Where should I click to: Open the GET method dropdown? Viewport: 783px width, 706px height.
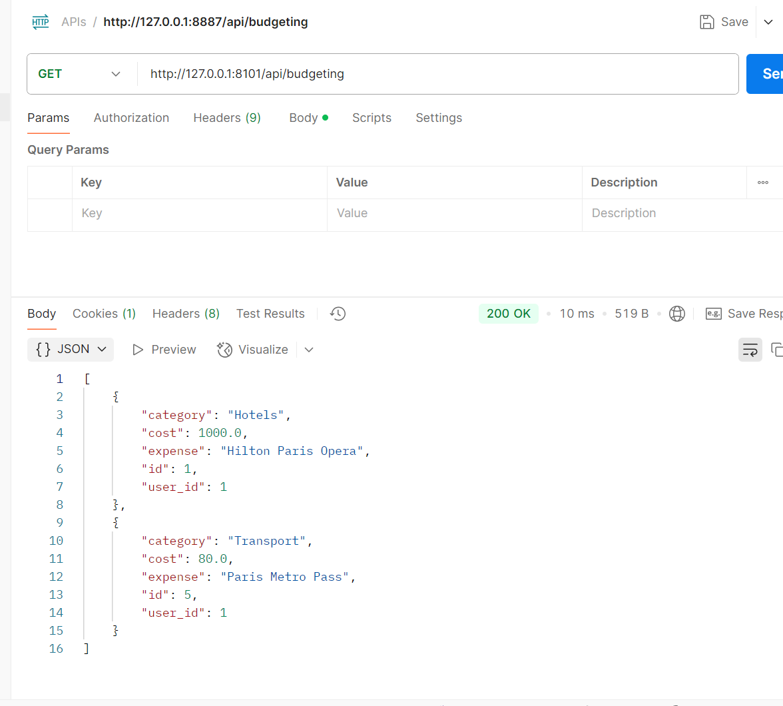click(80, 74)
